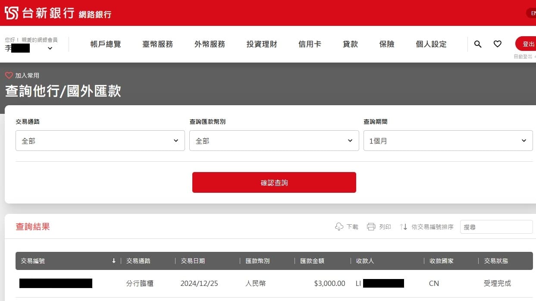Click the sort arrows icon beside 依交易編號排序
The image size is (536, 301).
[x=404, y=226]
